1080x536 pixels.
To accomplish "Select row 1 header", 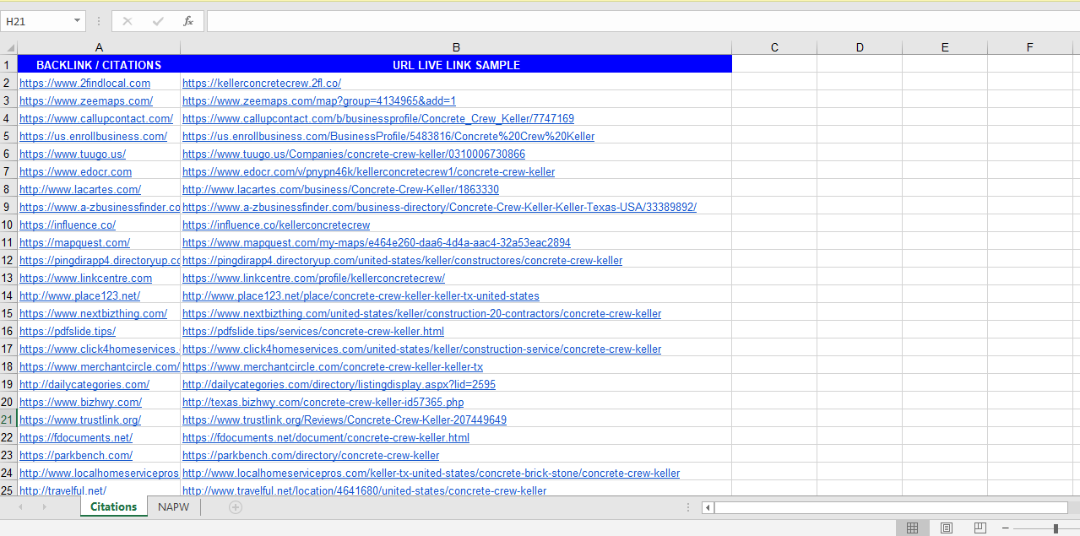I will point(8,65).
